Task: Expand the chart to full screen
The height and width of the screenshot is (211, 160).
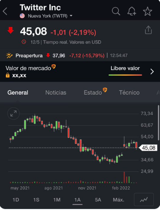Action: pyautogui.click(x=14, y=114)
